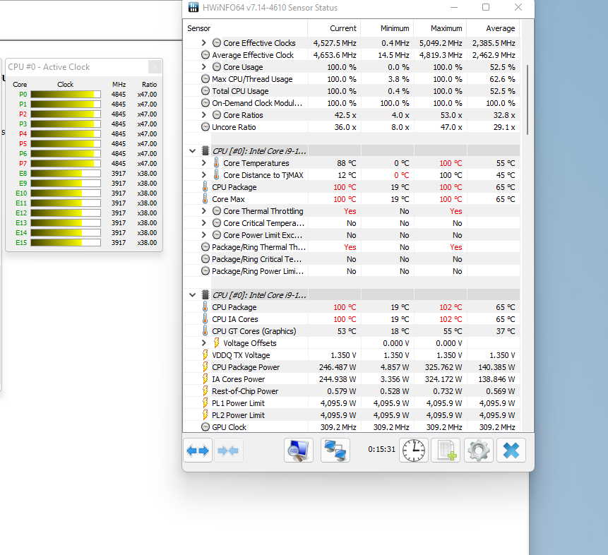
Task: Click icon beside Uncore Ratio
Action: pos(205,127)
